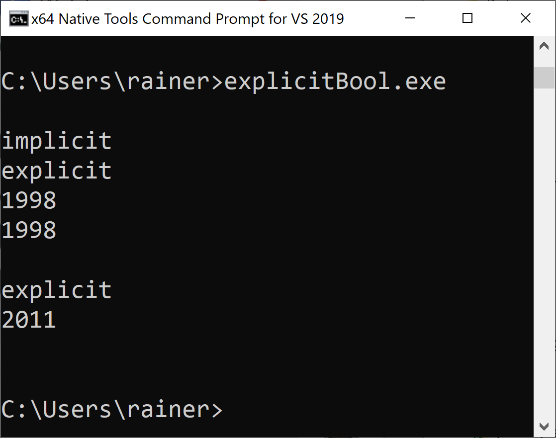The height and width of the screenshot is (438, 556).
Task: Click the first 1998 output line
Action: pos(29,201)
